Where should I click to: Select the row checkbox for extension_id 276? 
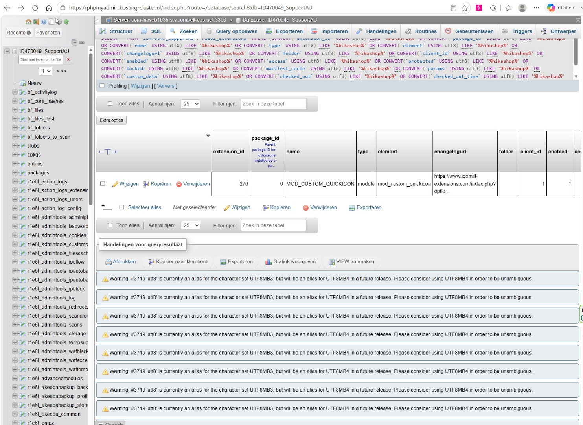coord(103,184)
